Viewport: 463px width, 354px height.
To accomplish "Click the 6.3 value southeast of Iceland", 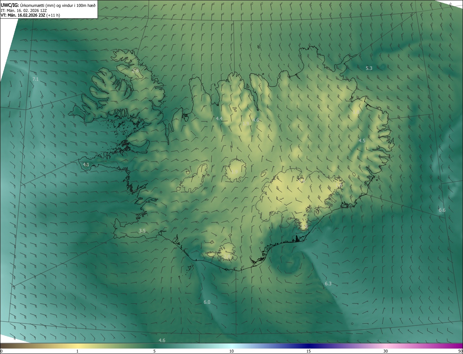I will tap(328, 283).
